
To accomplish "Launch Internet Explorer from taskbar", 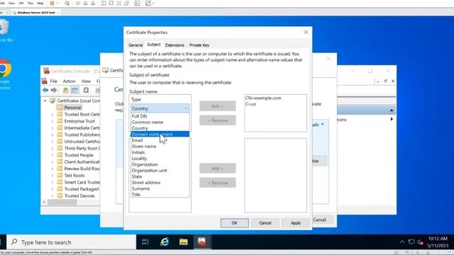I will tap(165, 242).
